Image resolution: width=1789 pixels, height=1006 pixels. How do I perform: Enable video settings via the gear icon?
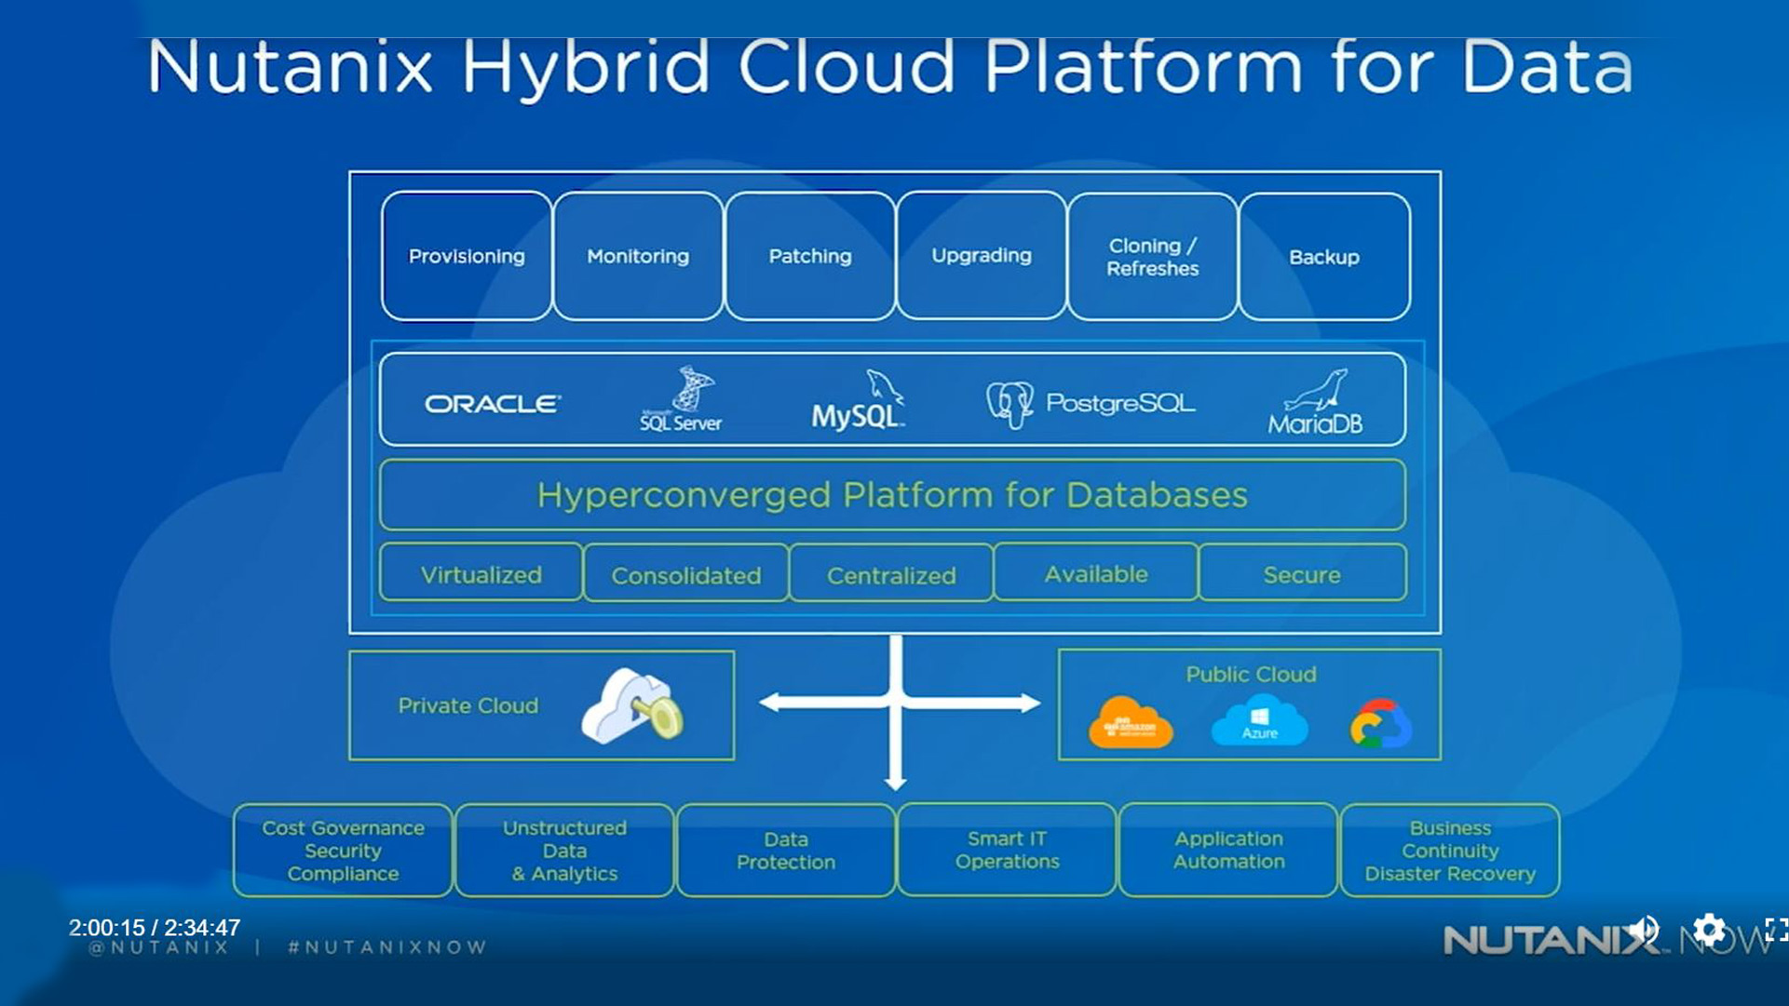pos(1709,928)
